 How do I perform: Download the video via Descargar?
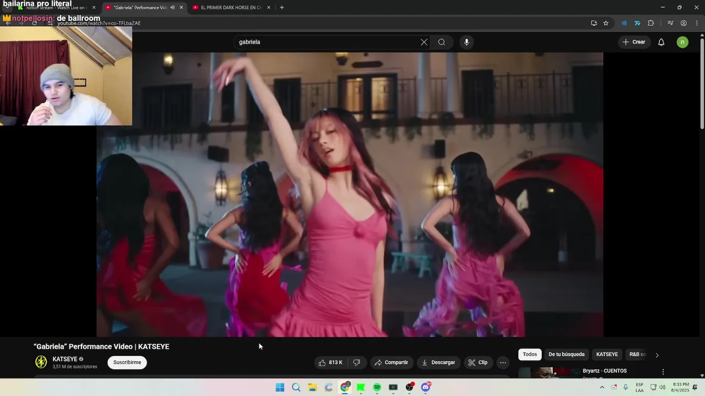point(438,362)
